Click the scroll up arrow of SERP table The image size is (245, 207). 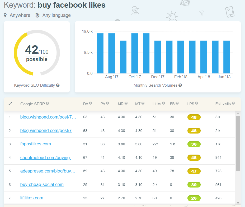[x=238, y=114]
